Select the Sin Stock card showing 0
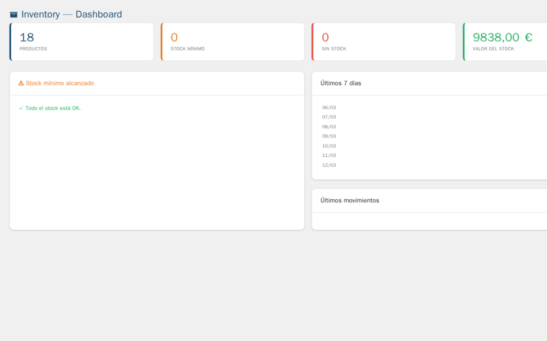547x341 pixels. point(384,42)
